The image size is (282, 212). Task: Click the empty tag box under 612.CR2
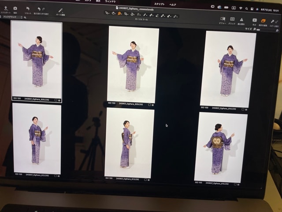[56, 176]
